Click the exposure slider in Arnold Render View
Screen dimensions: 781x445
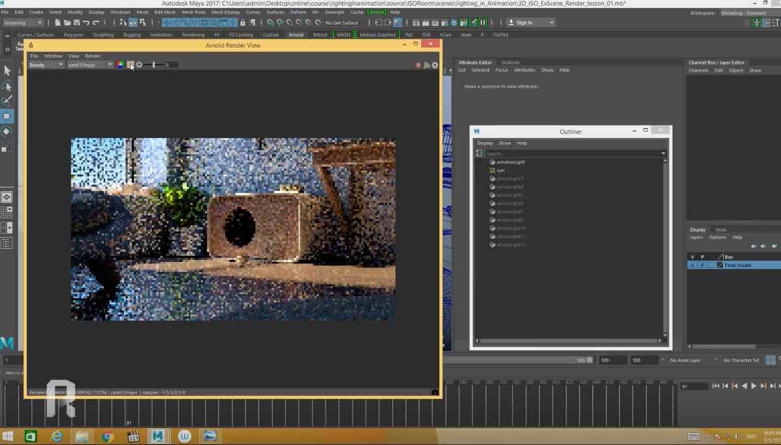(154, 65)
